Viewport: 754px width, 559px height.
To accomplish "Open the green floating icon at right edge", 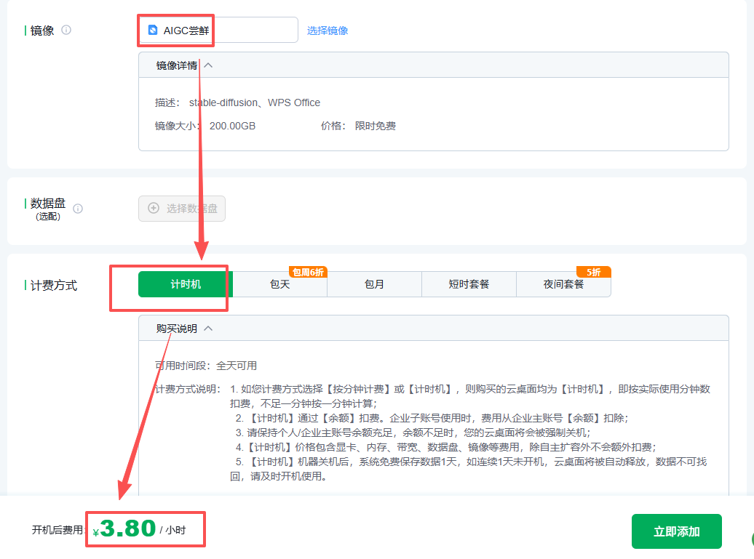I will (x=750, y=539).
